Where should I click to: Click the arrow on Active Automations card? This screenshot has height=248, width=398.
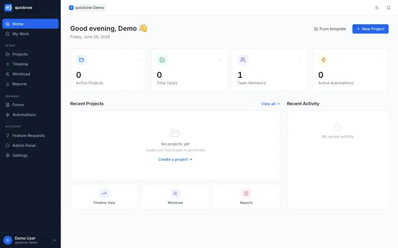point(381,60)
